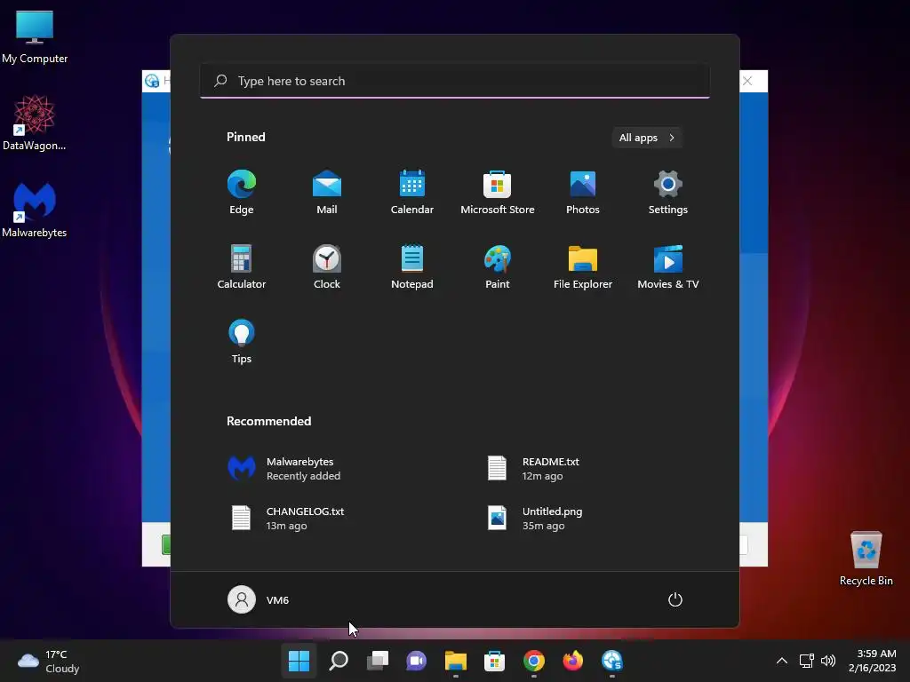Select Malwarebytes desktop shortcut
Image resolution: width=910 pixels, height=682 pixels.
35,210
